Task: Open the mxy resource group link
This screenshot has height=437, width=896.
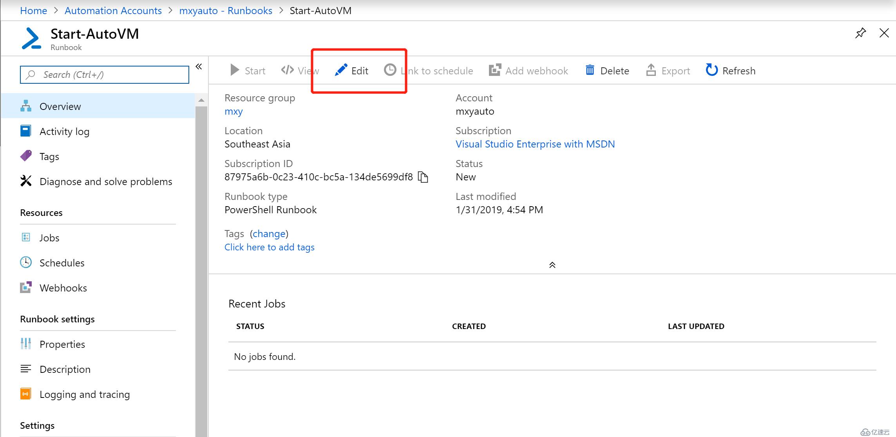Action: click(234, 111)
